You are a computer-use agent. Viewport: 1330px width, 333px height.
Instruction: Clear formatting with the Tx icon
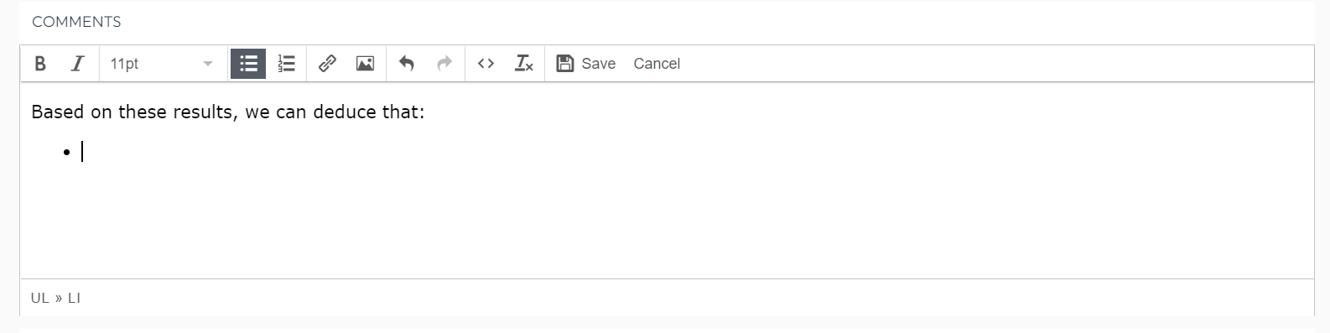point(523,64)
